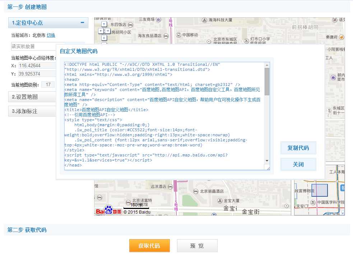Click the 朝内菜市 purple marker icon
This screenshot has width=353, height=260.
333,77
